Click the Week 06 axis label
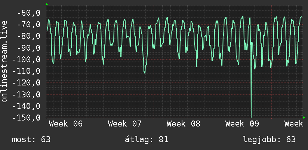This screenshot has height=150, width=308. point(66,124)
